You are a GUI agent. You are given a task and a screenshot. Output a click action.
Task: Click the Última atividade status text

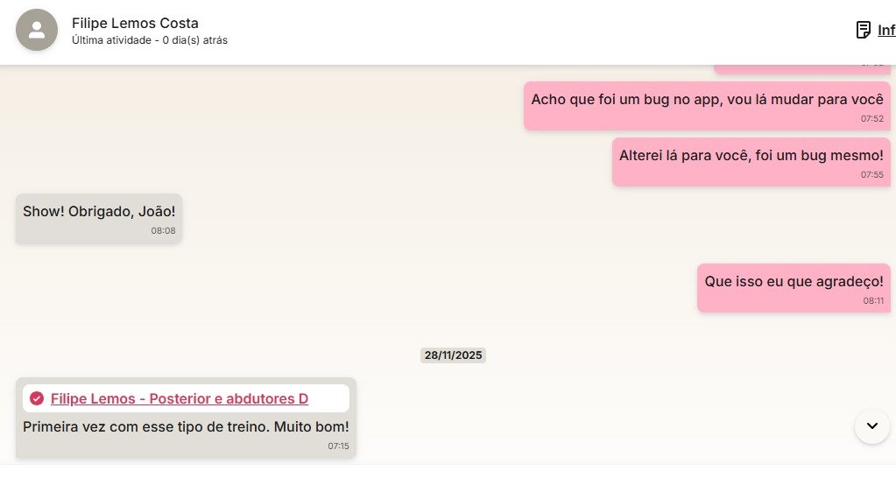(150, 40)
